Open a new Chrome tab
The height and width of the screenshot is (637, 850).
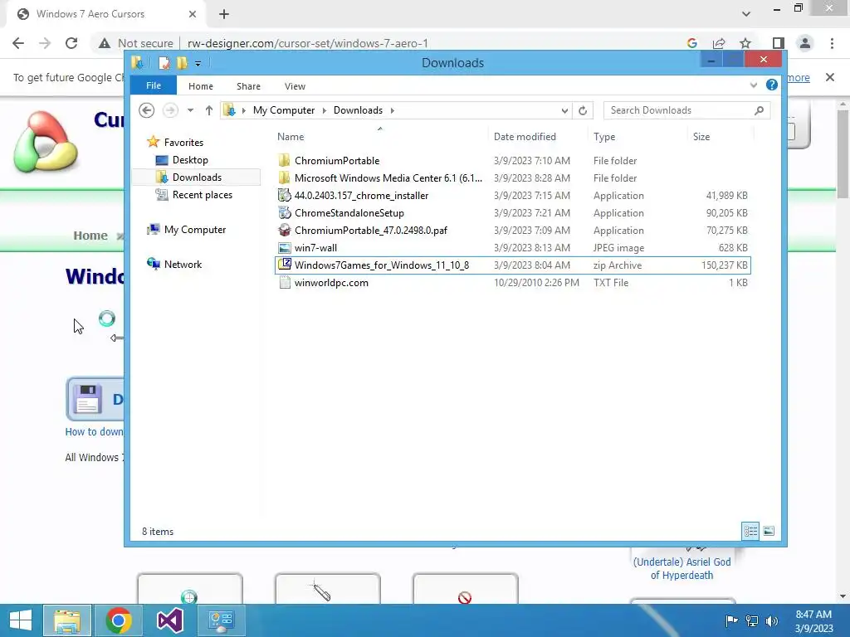click(x=224, y=14)
